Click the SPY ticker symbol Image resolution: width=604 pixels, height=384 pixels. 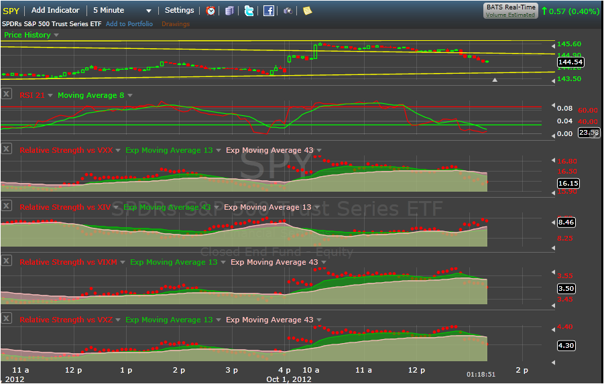11,11
